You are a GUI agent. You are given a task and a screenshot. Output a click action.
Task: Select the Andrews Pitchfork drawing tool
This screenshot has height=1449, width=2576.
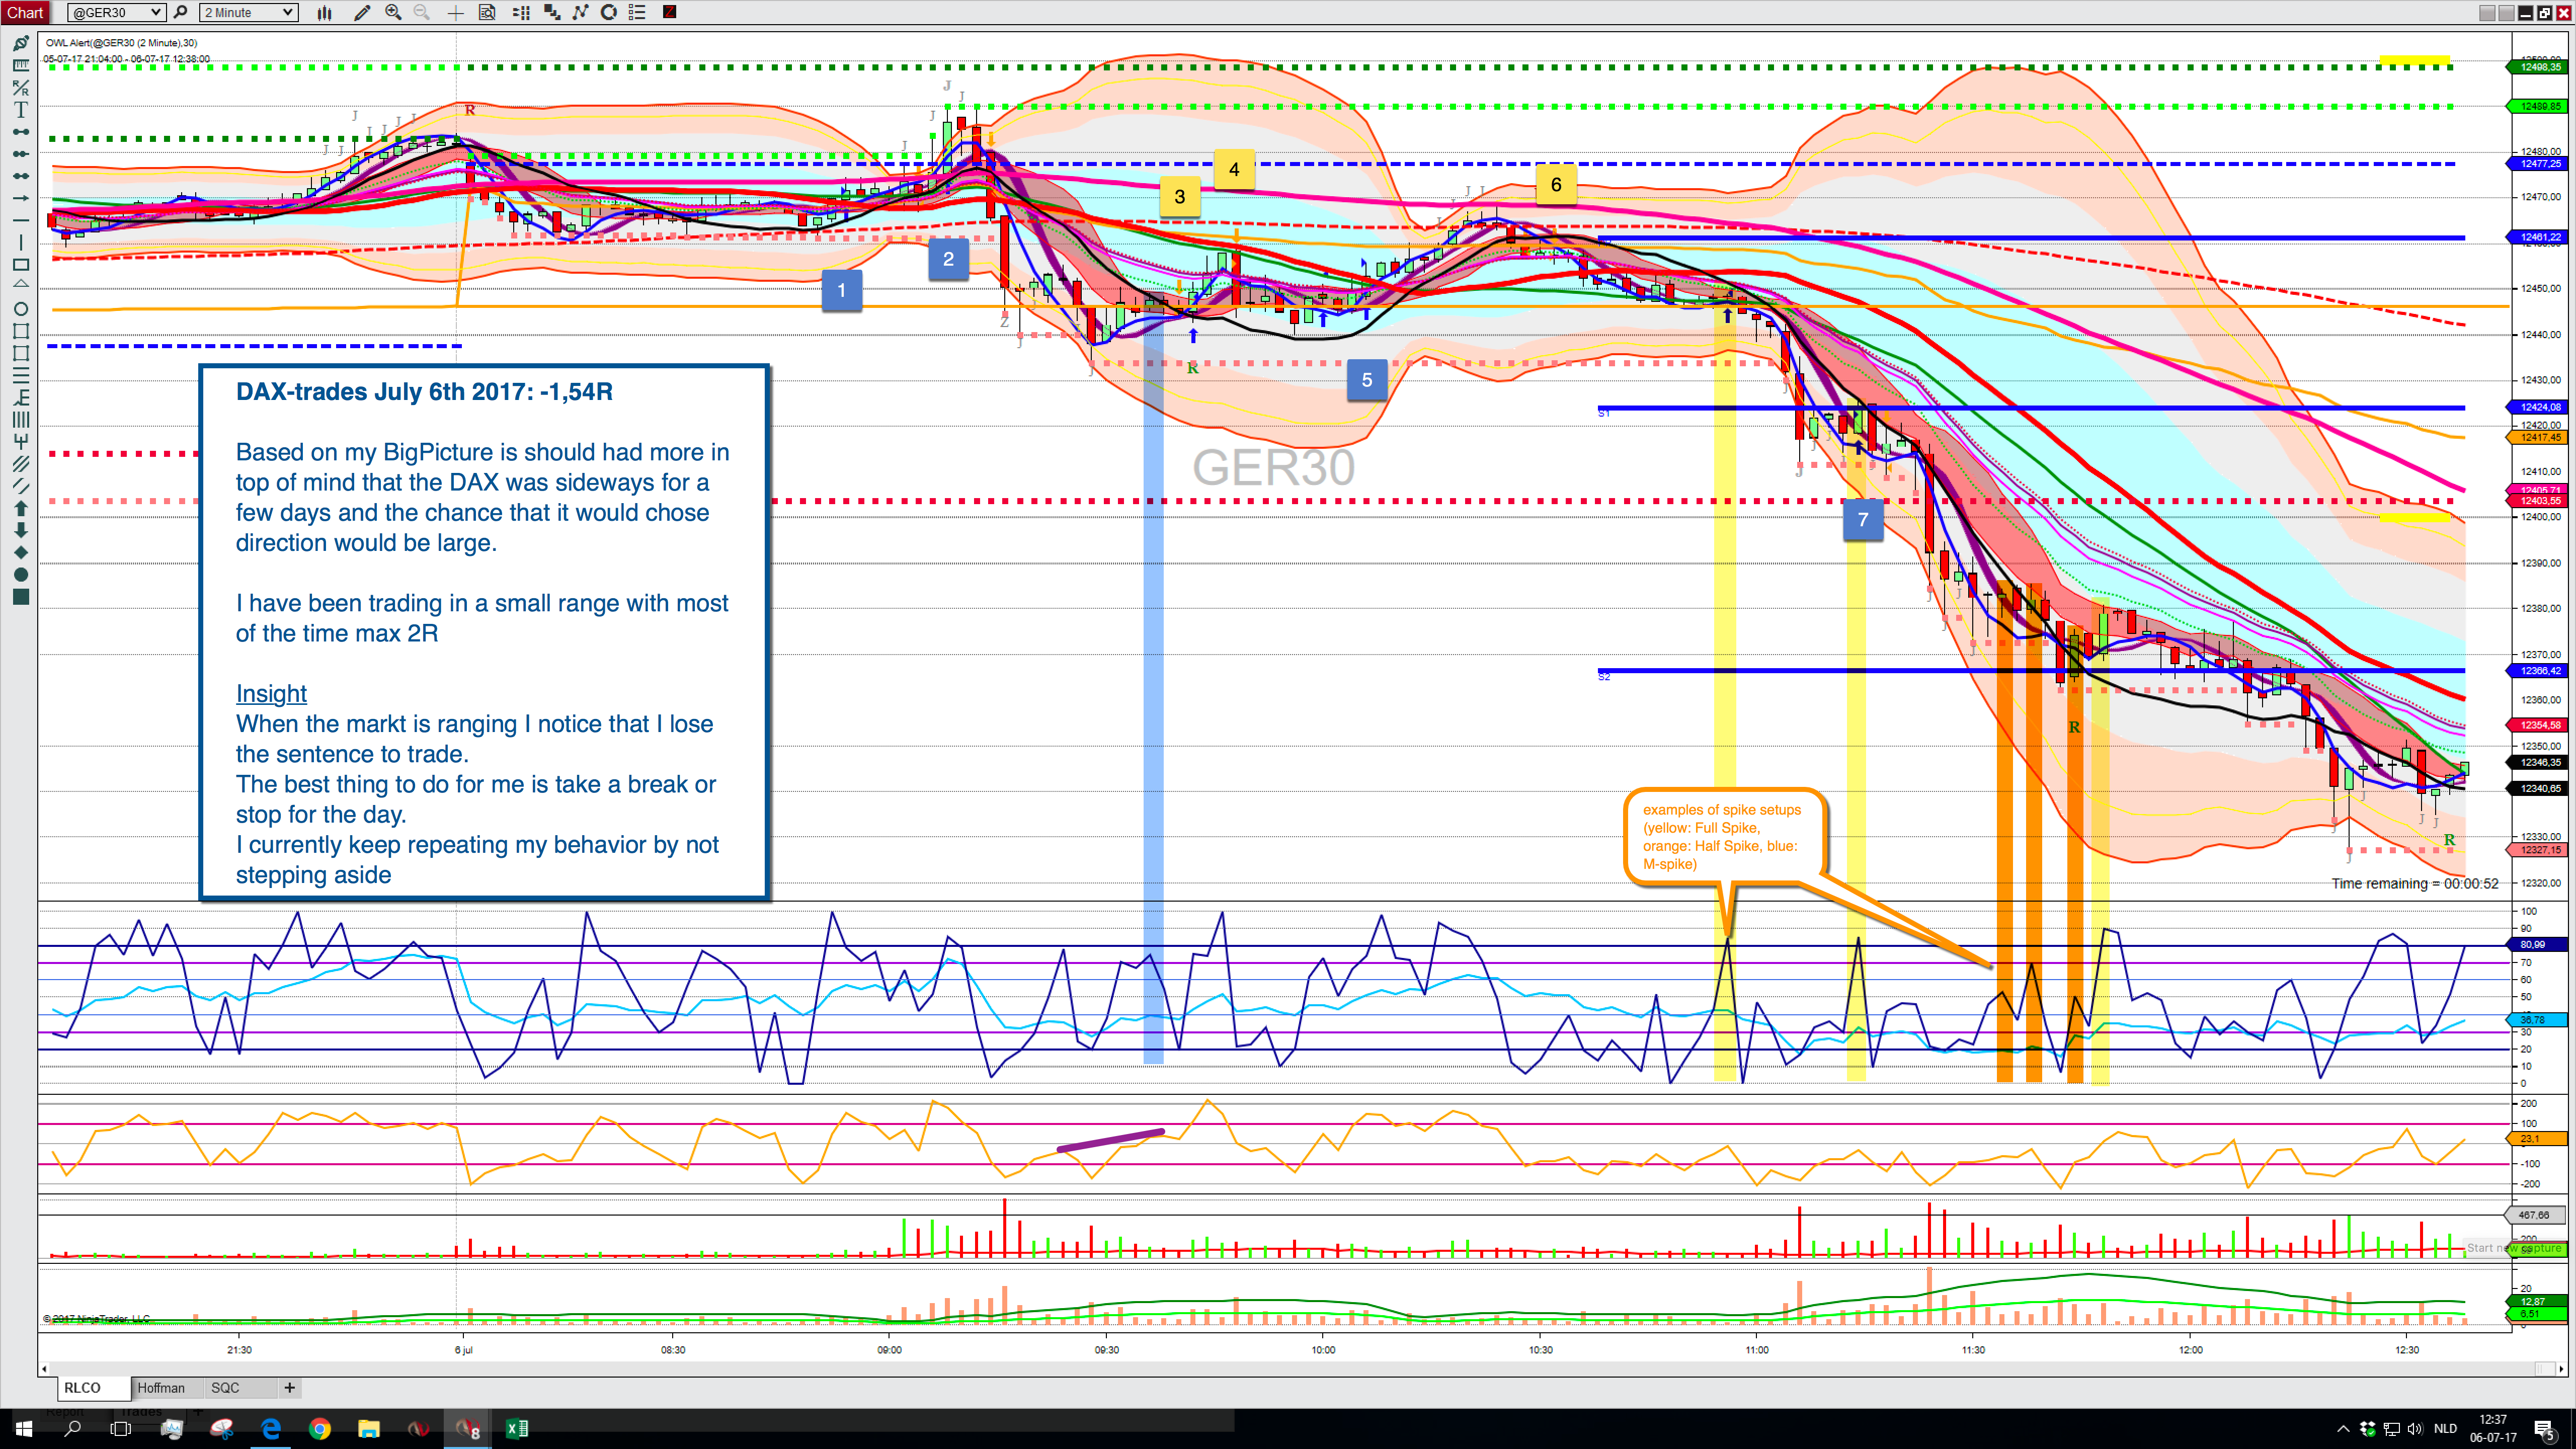point(20,441)
